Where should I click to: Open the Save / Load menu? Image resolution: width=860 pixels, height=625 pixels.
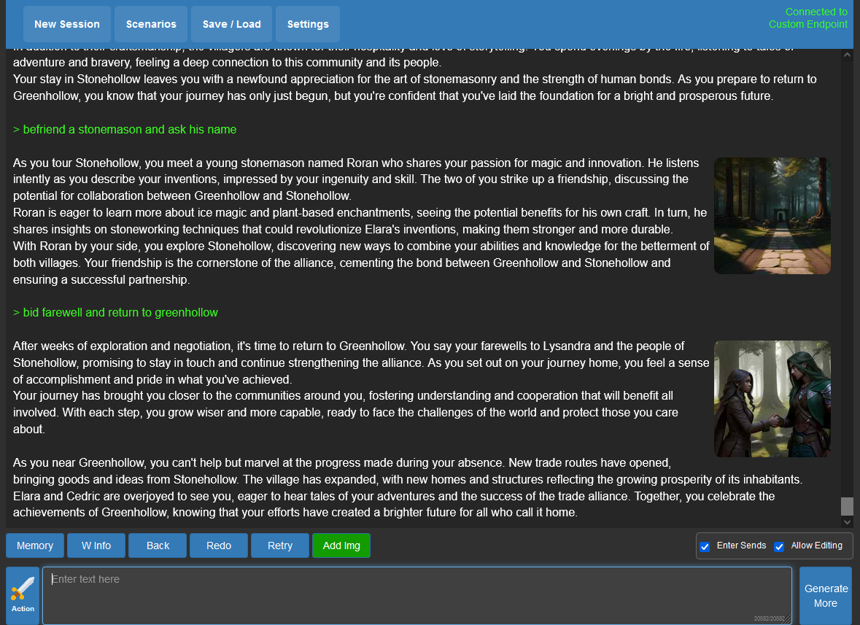[x=231, y=24]
